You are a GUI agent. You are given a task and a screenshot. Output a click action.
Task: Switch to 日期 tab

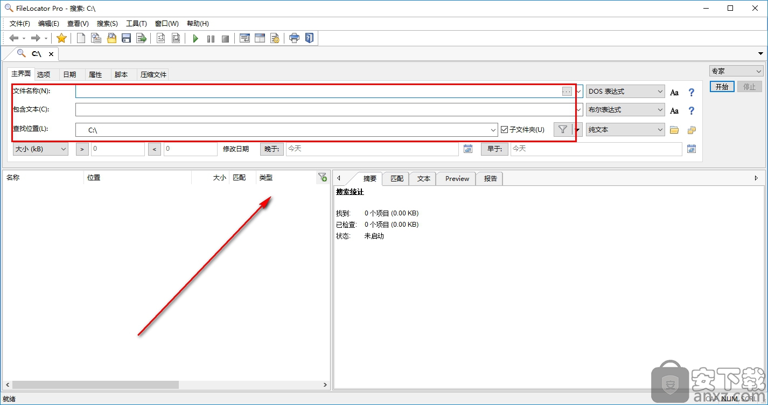click(x=69, y=75)
